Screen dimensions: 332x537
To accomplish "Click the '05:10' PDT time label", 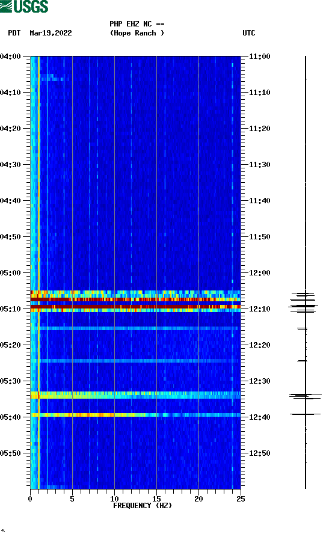I will (x=11, y=308).
